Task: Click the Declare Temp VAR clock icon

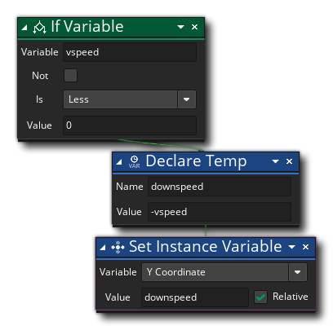Action: click(x=134, y=162)
